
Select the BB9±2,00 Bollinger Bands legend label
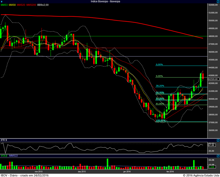pos(43,5)
